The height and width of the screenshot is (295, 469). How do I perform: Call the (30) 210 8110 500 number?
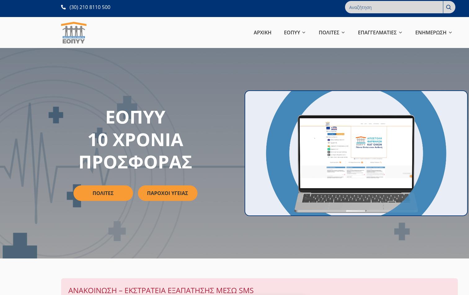[x=90, y=7]
